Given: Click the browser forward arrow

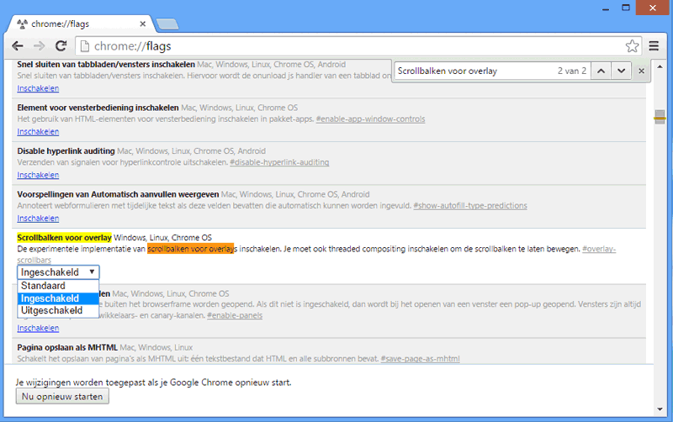Looking at the screenshot, I should point(39,46).
